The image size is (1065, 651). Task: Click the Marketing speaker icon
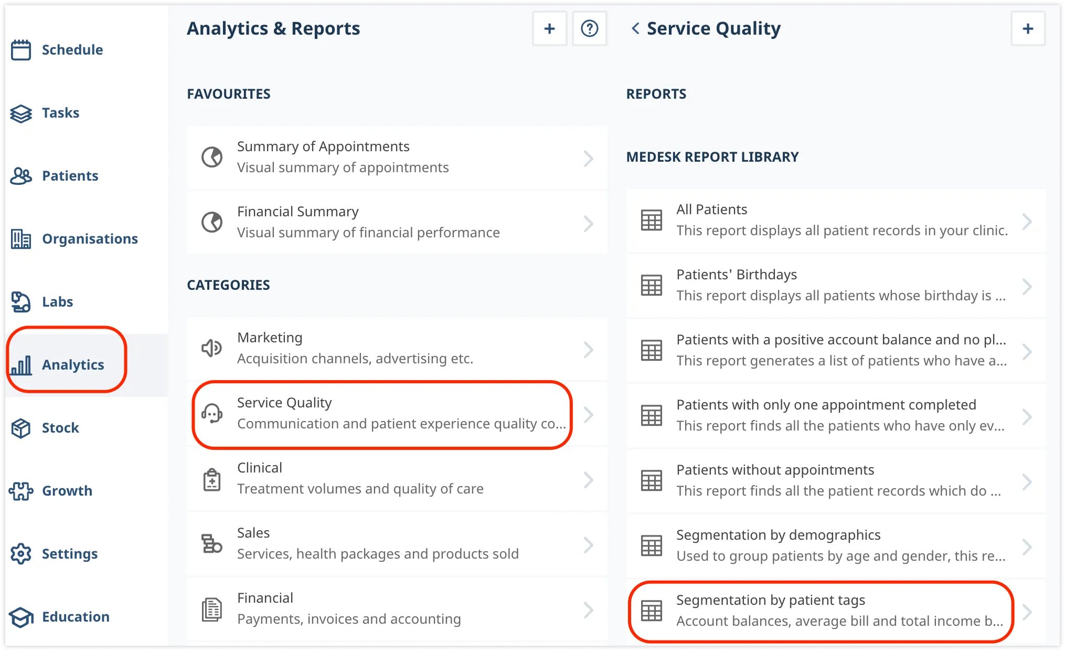[x=211, y=348]
